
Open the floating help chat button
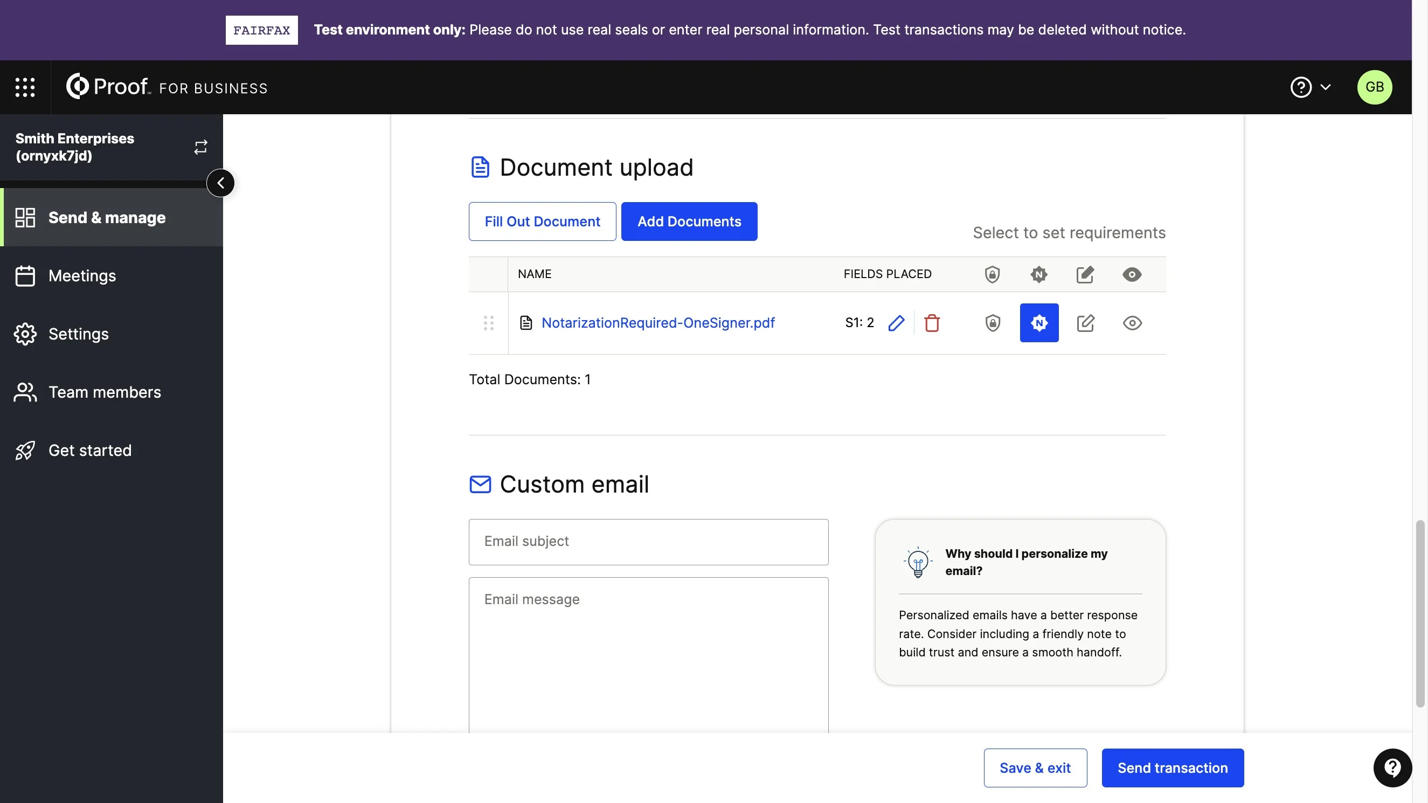[1392, 768]
